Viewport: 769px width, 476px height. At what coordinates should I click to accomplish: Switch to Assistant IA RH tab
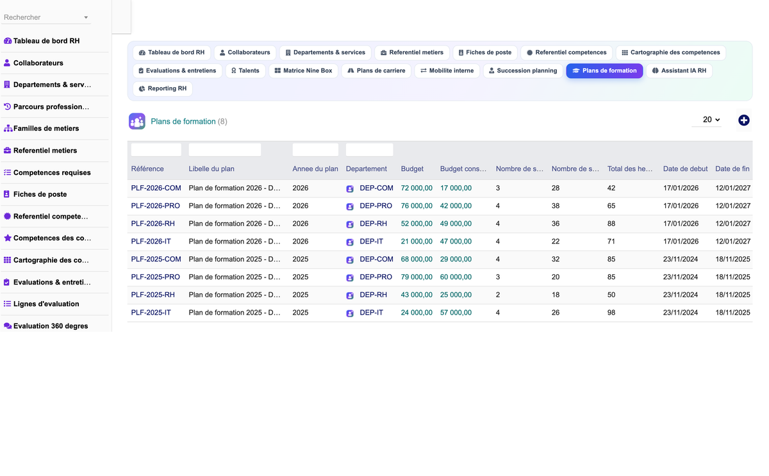679,70
